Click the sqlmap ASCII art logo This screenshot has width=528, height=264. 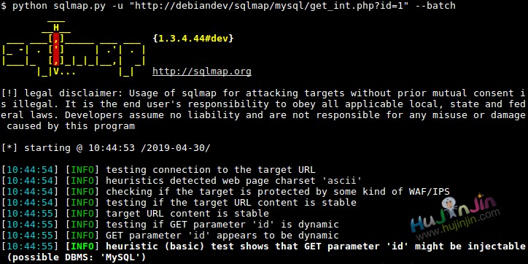pyautogui.click(x=74, y=50)
